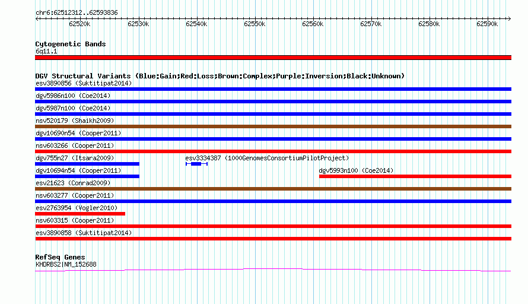Select the red bar under dgv5993n100
Screen dimensions: 528x304
click(x=415, y=176)
